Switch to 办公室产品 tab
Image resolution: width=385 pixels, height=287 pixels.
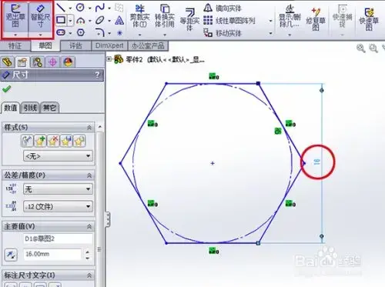point(148,46)
